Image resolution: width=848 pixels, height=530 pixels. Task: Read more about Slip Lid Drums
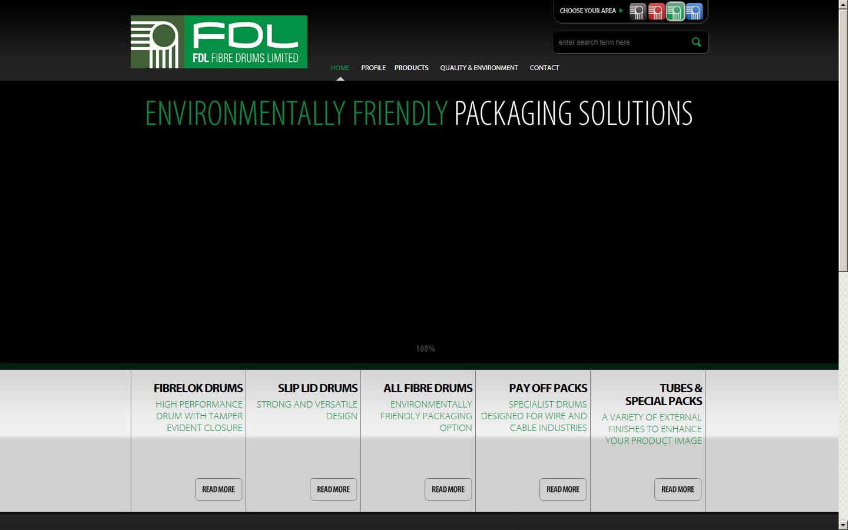(333, 489)
